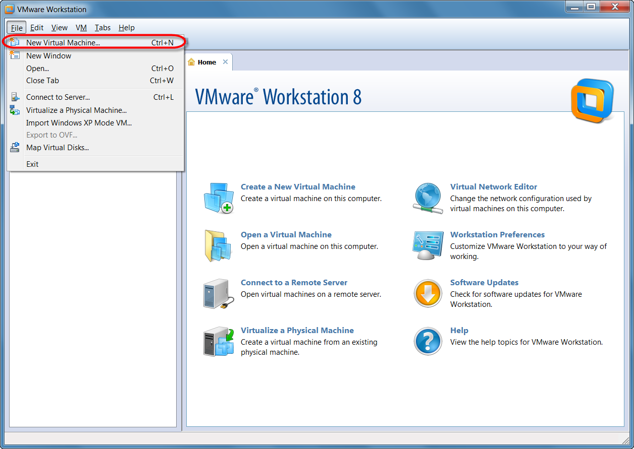The height and width of the screenshot is (449, 634).
Task: Click Virtual Network Editor link
Action: click(494, 187)
